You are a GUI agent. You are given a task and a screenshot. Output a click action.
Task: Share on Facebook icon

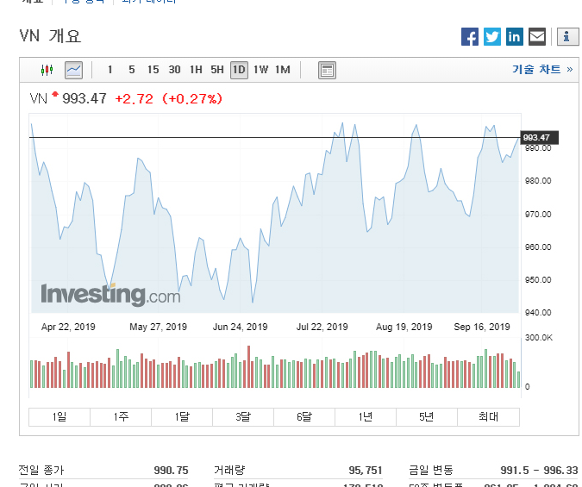pos(470,37)
